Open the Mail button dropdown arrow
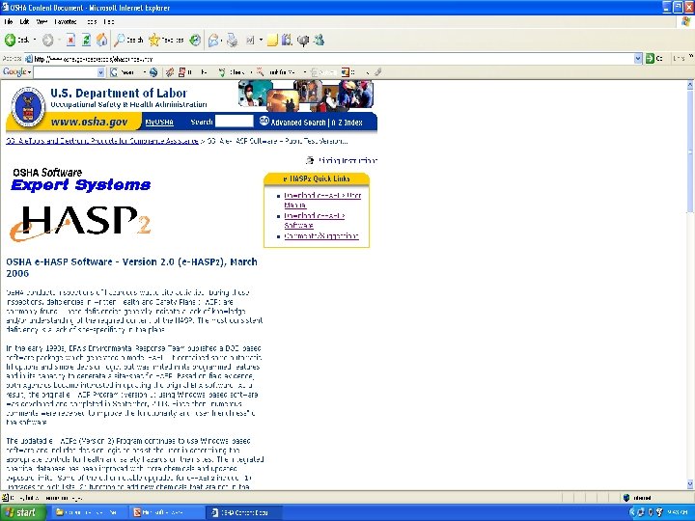 tap(221, 41)
